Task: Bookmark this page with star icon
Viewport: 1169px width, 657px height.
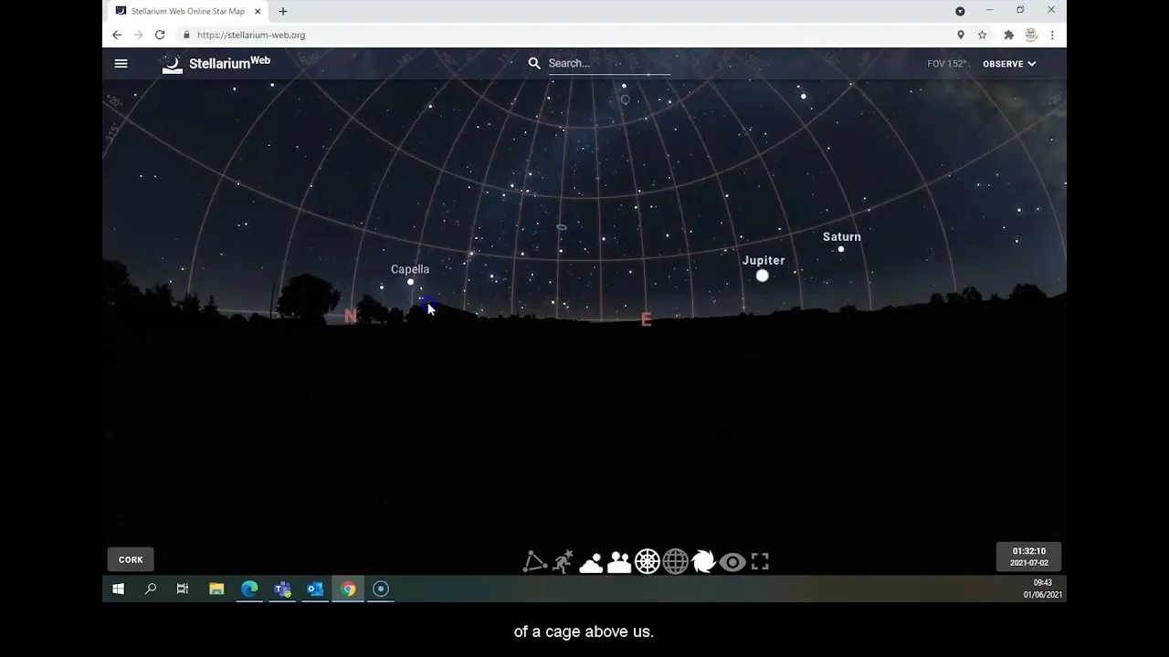Action: pos(983,35)
